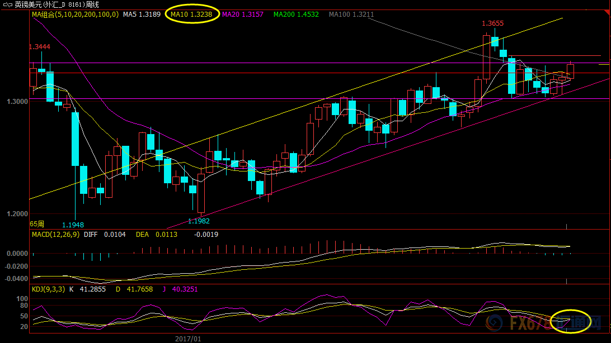This screenshot has width=611, height=343.
Task: Click the link icon beside the chart title
Action: click(x=7, y=4)
